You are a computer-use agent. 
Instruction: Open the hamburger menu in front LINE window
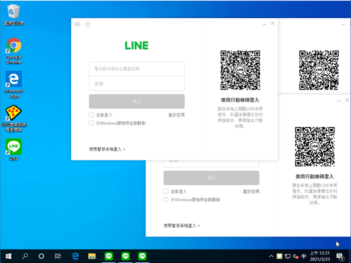coord(77,24)
